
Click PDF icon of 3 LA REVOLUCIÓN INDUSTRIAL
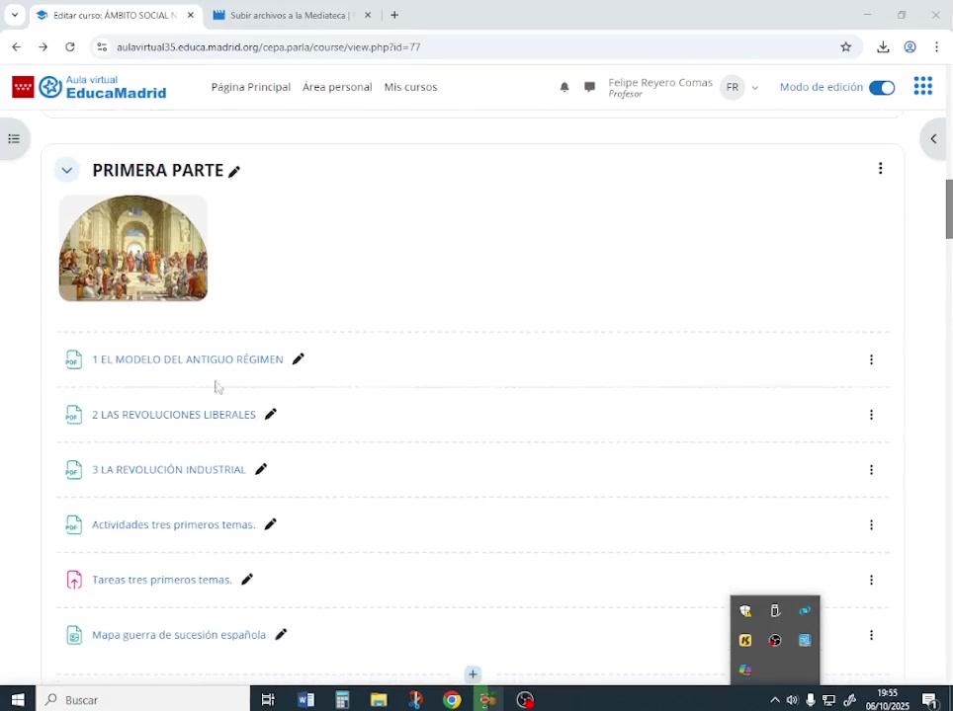pos(73,470)
